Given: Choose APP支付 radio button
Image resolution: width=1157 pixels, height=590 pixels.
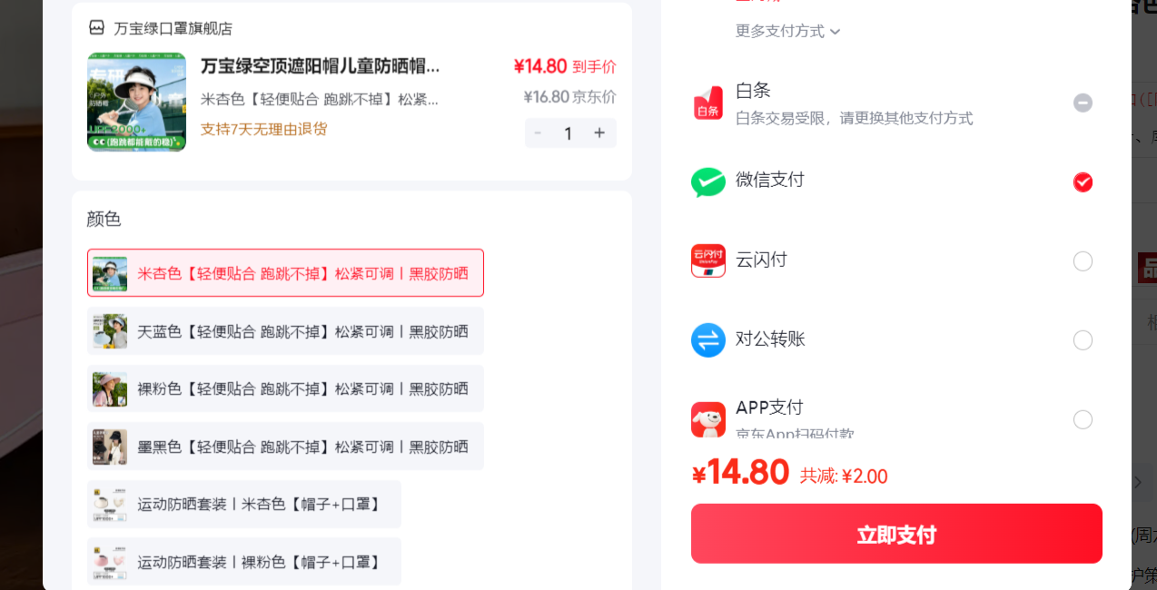Looking at the screenshot, I should (1083, 419).
